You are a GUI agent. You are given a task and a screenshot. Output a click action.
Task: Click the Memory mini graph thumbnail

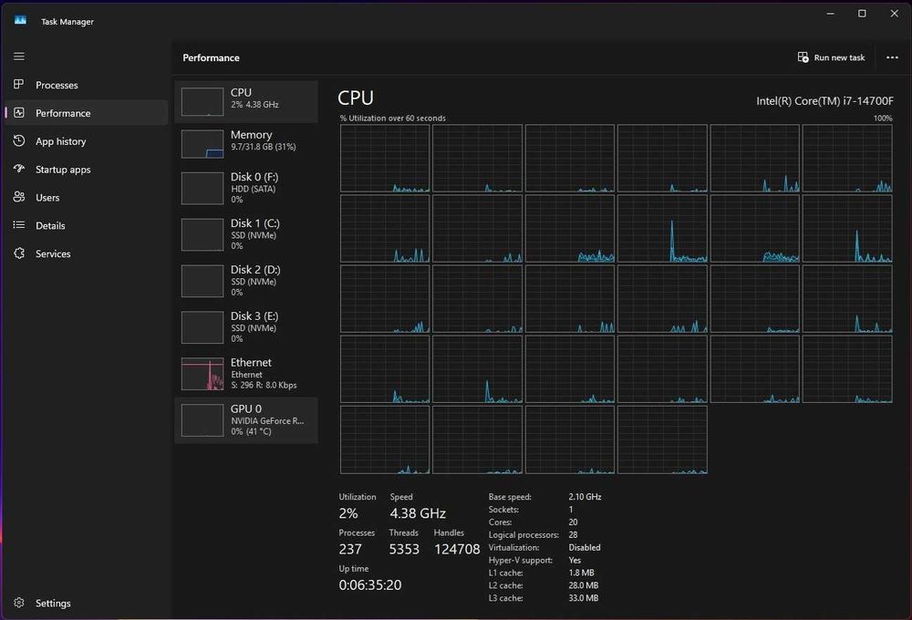click(x=202, y=144)
